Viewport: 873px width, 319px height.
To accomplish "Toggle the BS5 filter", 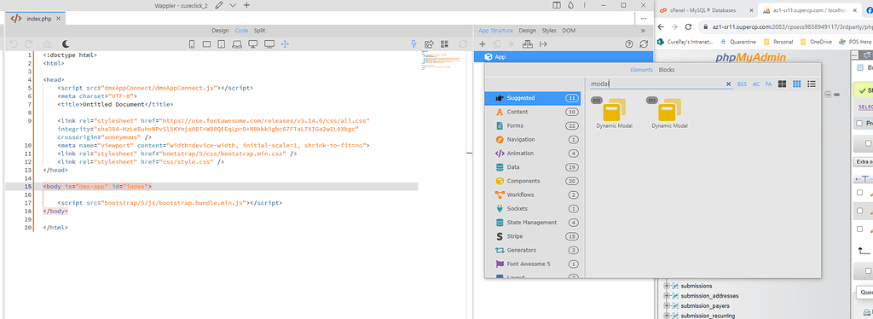I will click(x=742, y=84).
